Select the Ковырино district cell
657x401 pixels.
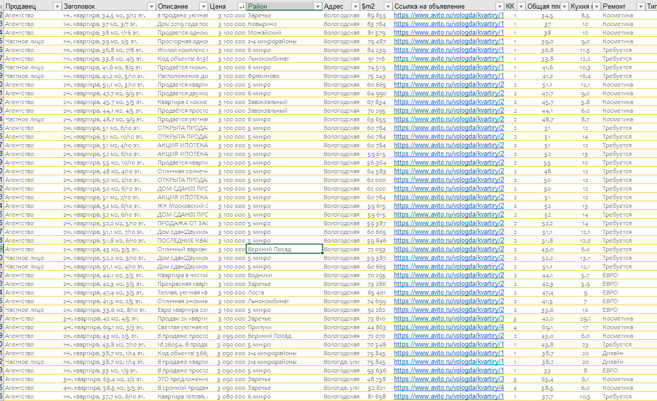click(284, 24)
